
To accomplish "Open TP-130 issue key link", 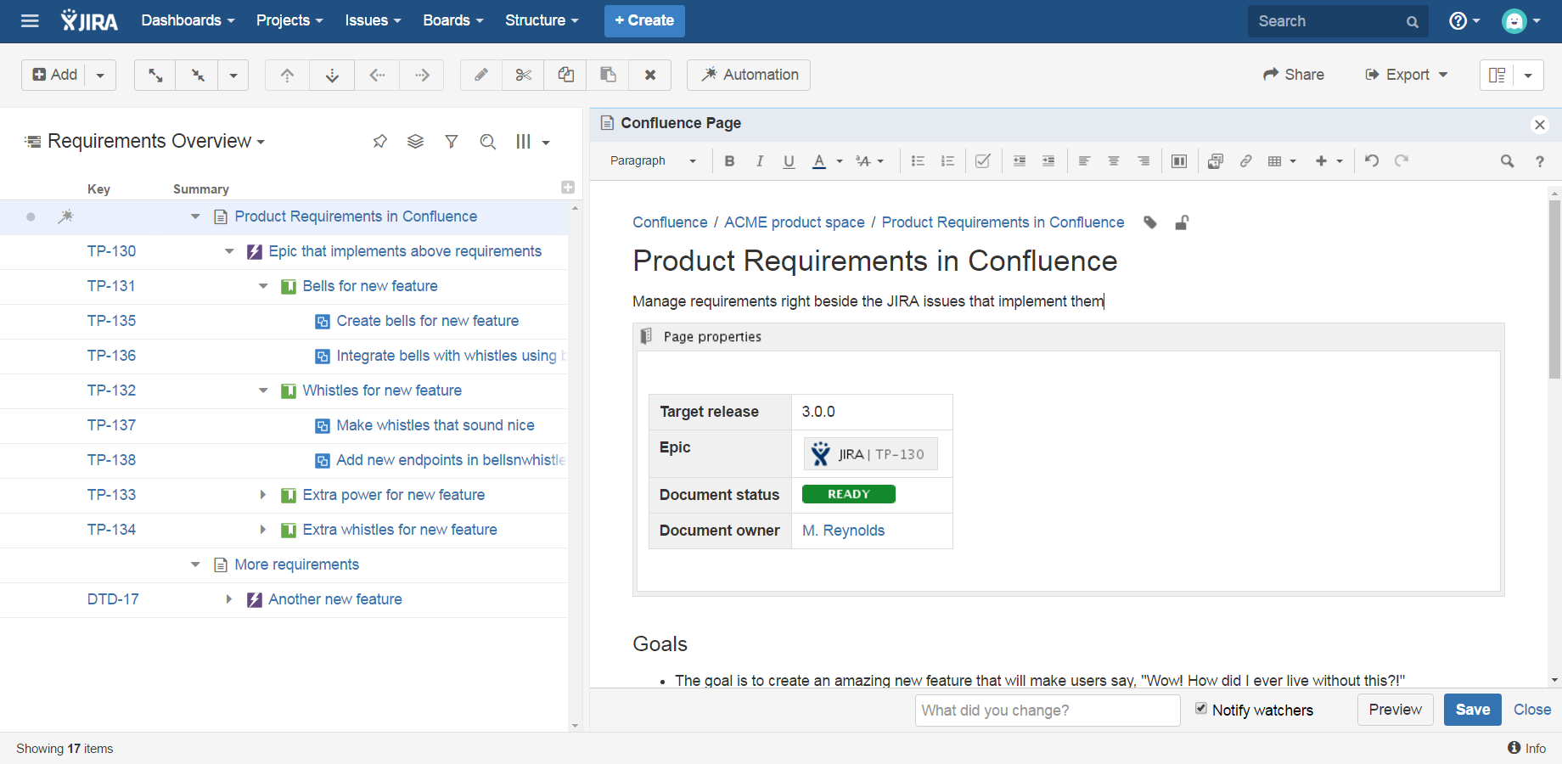I will click(111, 251).
